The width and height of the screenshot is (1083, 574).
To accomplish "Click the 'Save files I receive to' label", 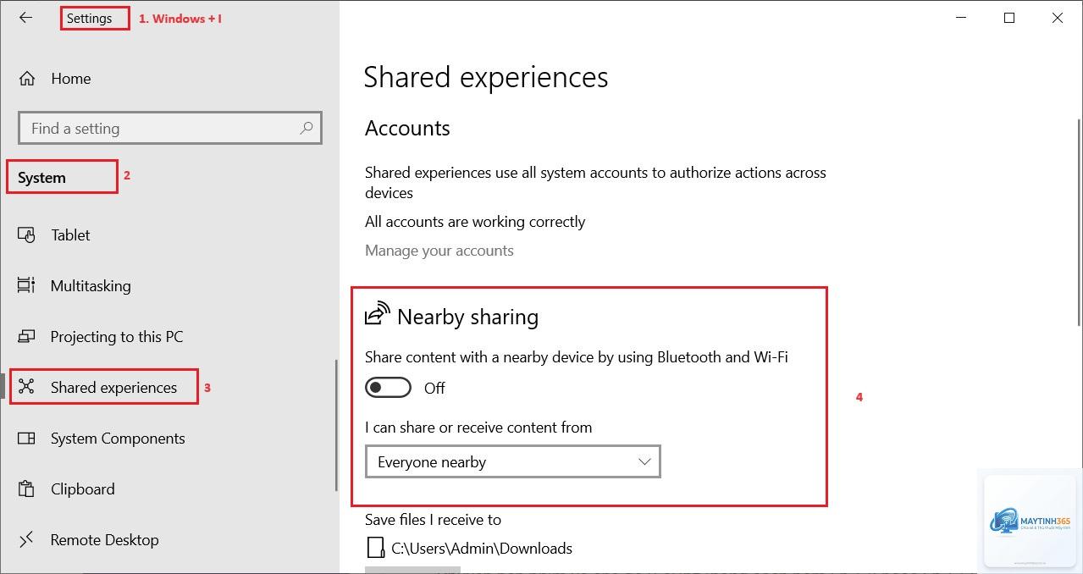I will point(433,520).
